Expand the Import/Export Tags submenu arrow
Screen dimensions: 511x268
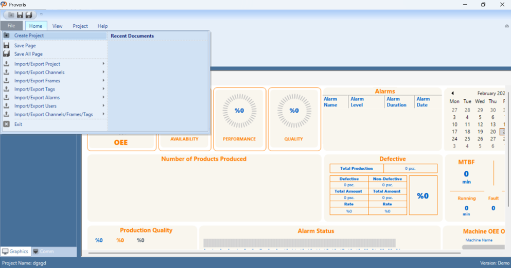pyautogui.click(x=103, y=89)
